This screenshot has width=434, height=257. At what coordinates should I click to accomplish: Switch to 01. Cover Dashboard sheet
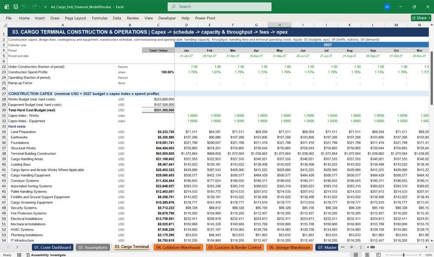point(53,247)
